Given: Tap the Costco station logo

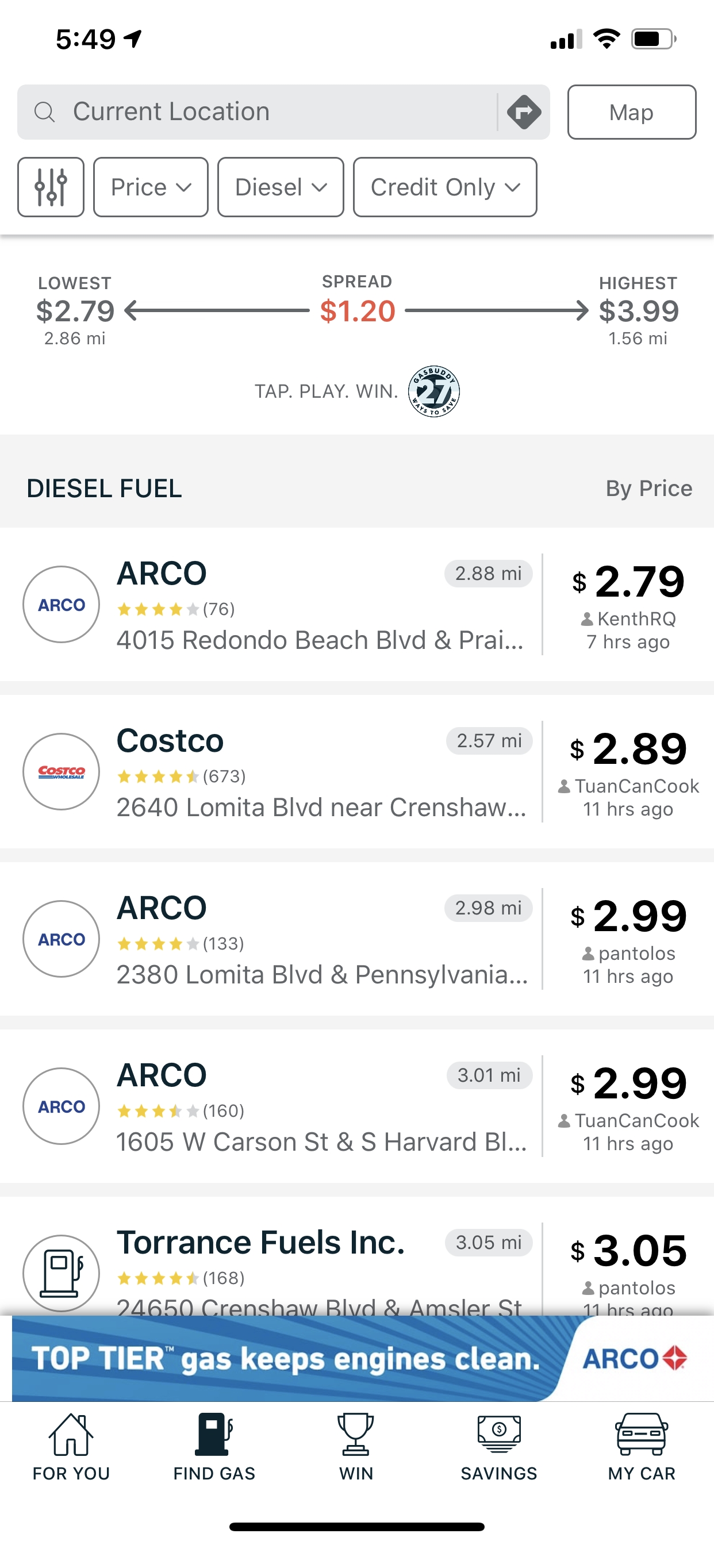Looking at the screenshot, I should pos(61,772).
